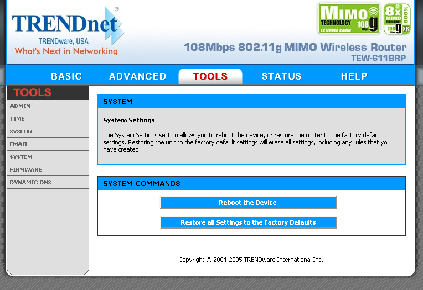
Task: Select the TOOLS tab
Action: (x=210, y=76)
